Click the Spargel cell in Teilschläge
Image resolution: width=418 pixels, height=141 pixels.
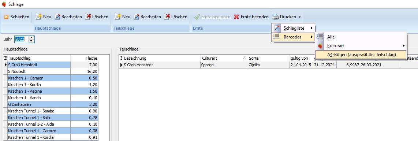(x=224, y=65)
